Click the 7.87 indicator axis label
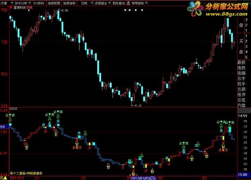 (x=4, y=132)
